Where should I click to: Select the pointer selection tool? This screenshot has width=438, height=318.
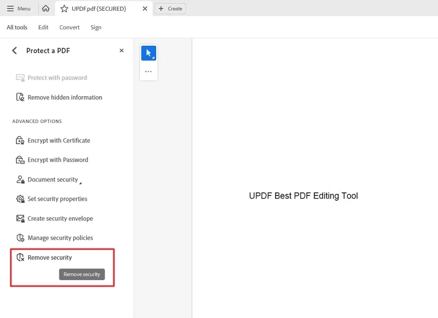point(148,53)
